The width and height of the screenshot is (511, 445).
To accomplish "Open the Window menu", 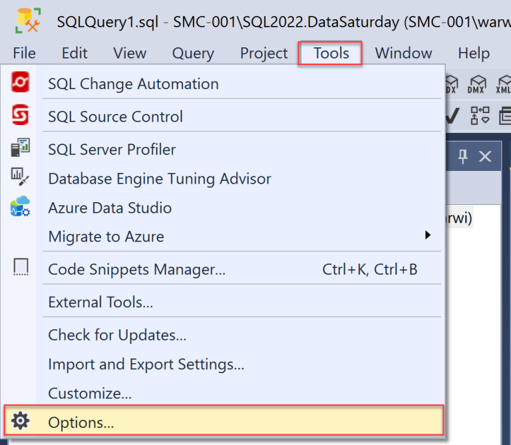I will click(403, 53).
